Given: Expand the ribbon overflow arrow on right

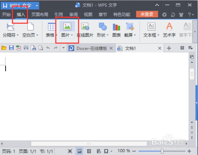Looking at the screenshot, I should (x=195, y=32).
